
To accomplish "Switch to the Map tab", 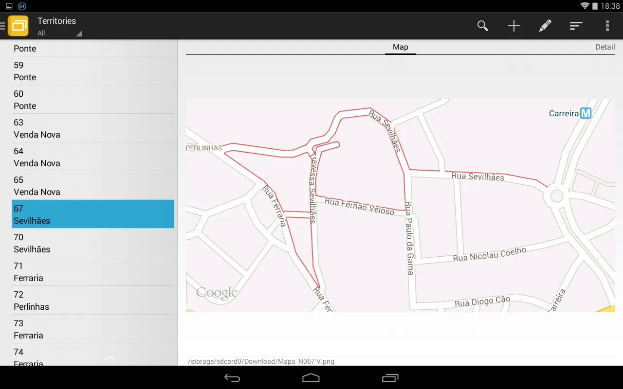I will [x=401, y=47].
